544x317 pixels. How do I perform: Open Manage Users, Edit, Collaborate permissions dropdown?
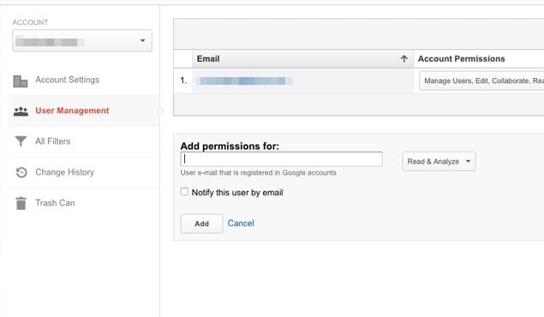[x=481, y=81]
